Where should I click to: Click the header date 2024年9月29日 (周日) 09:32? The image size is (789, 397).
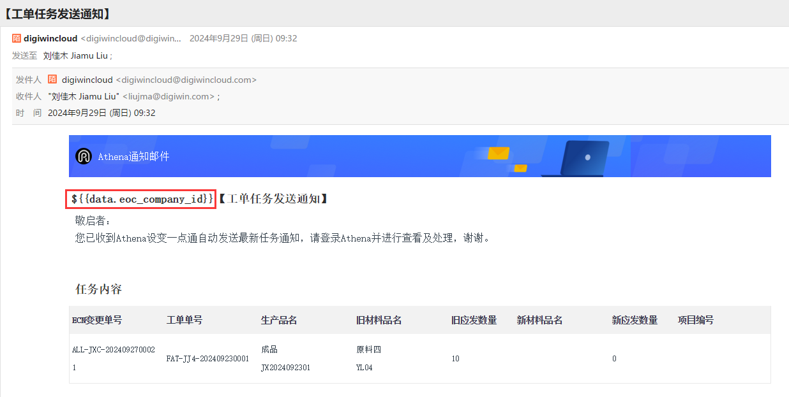(243, 38)
